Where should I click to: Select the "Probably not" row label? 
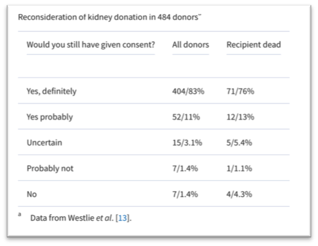click(50, 168)
